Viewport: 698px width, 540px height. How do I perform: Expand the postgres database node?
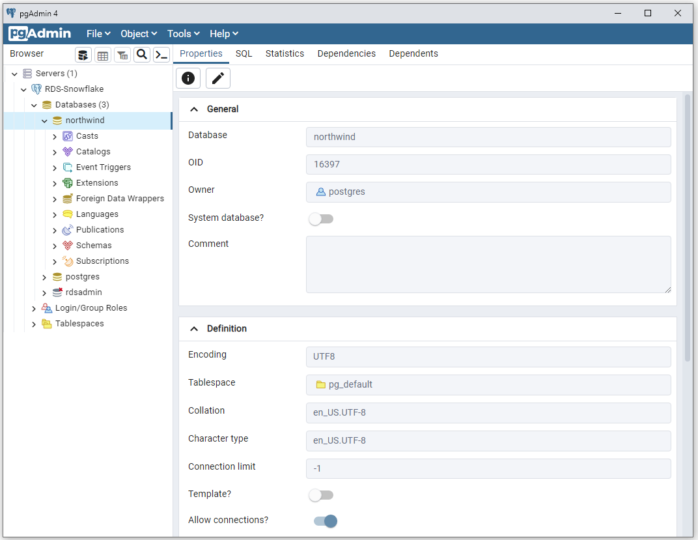click(44, 277)
